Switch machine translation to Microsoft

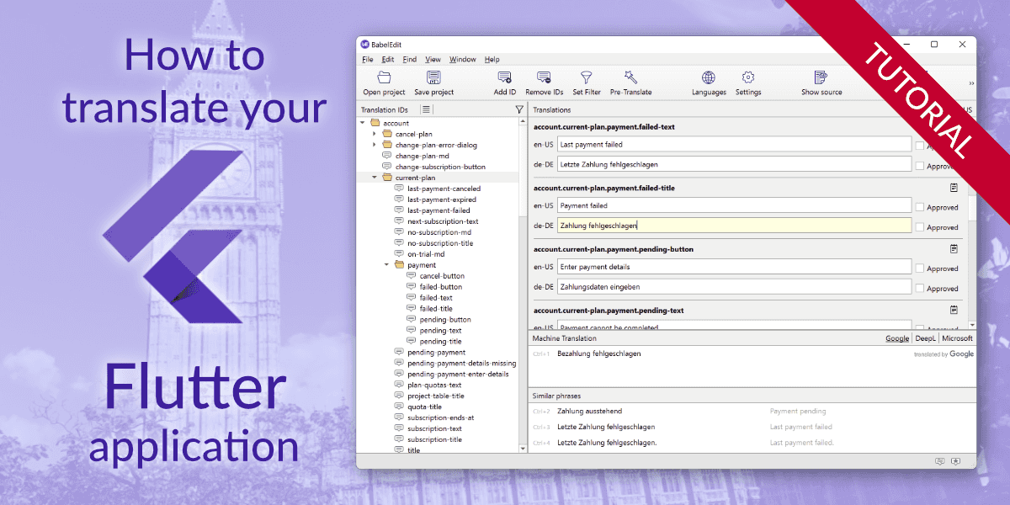(957, 338)
